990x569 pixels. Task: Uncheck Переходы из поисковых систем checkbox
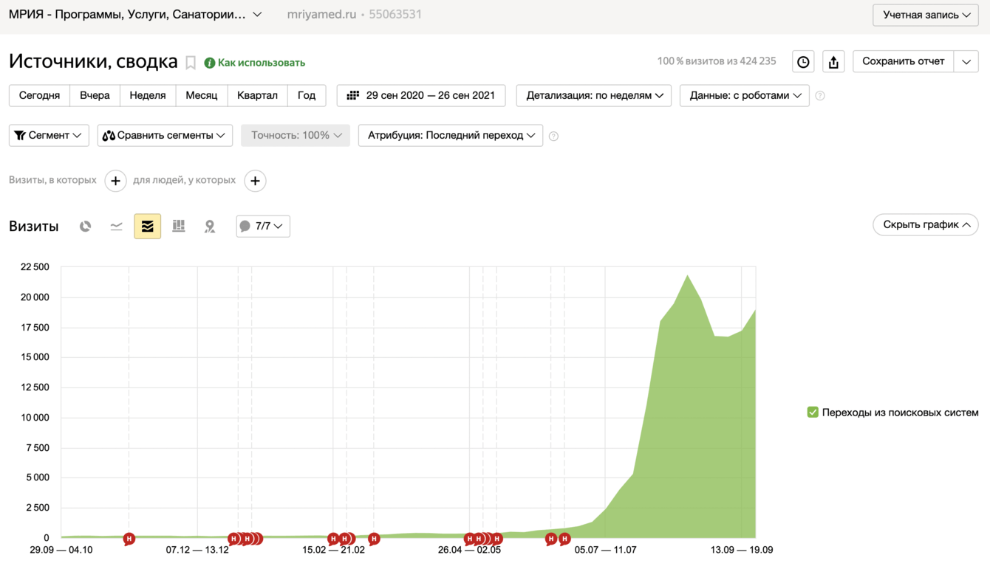click(813, 413)
